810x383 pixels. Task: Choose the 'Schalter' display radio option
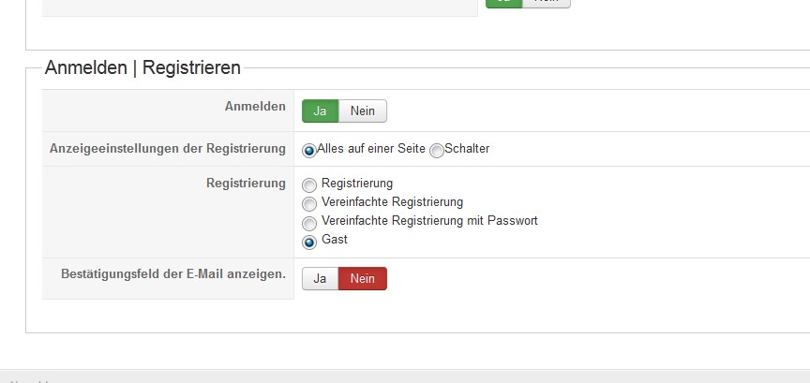click(437, 150)
